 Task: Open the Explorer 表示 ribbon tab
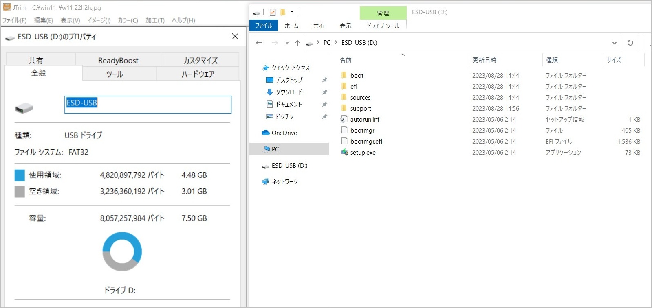345,26
